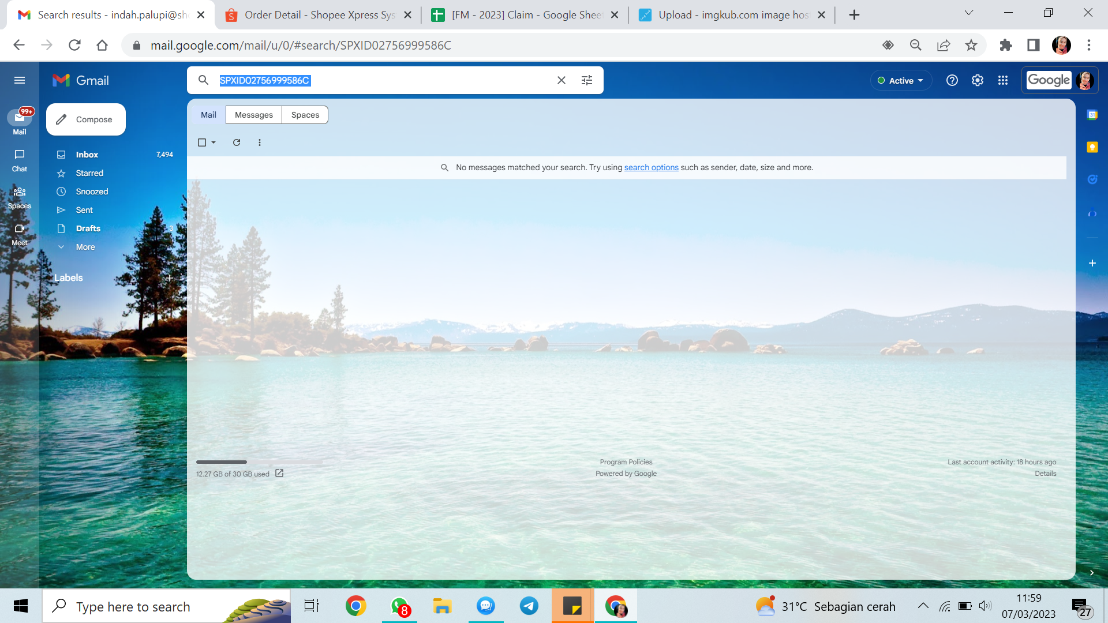The image size is (1108, 623).
Task: Open Windows Start menu
Action: (x=21, y=606)
